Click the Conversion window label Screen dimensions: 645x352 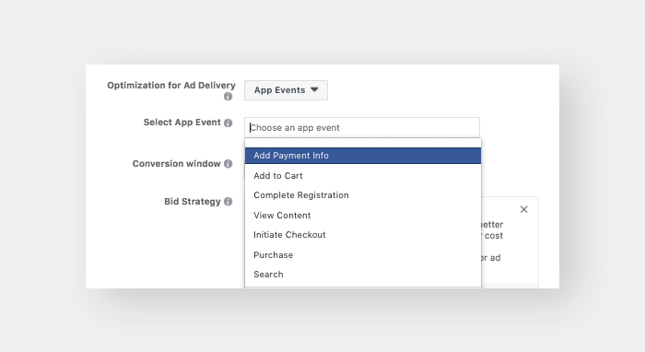tap(177, 164)
